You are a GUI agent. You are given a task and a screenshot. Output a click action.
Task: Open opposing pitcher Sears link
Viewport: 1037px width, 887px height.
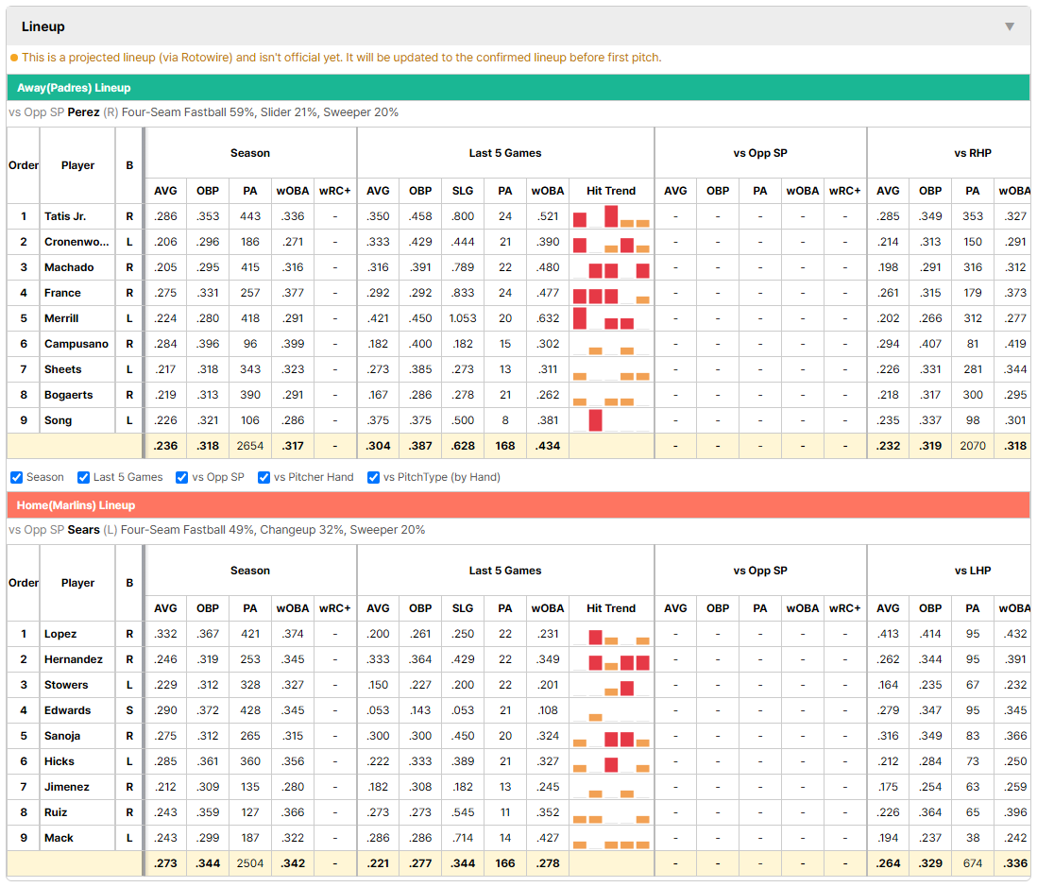[x=83, y=530]
